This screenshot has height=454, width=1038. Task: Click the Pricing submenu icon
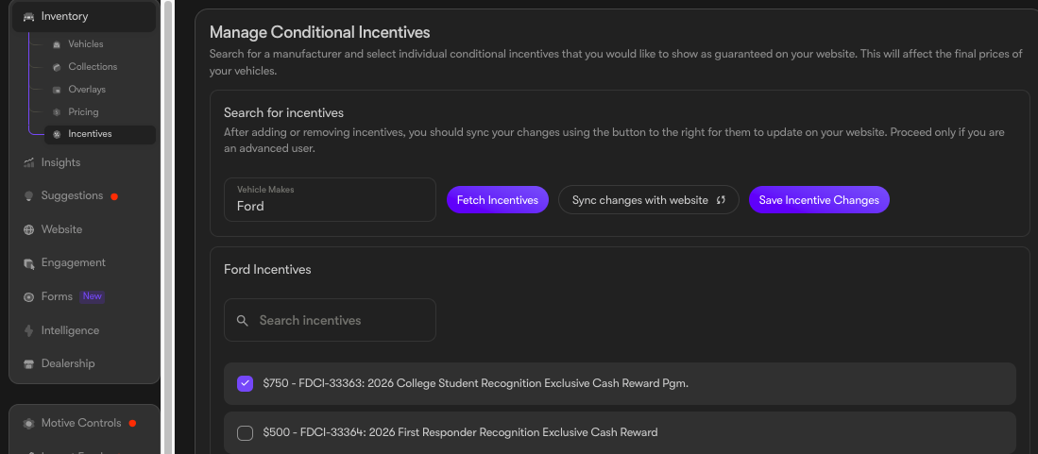(x=57, y=111)
